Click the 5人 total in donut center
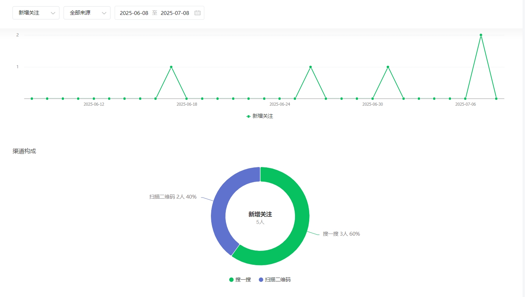The image size is (525, 297). (260, 222)
